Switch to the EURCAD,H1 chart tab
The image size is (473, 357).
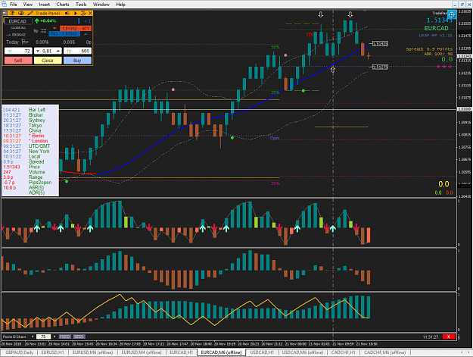[181, 352]
